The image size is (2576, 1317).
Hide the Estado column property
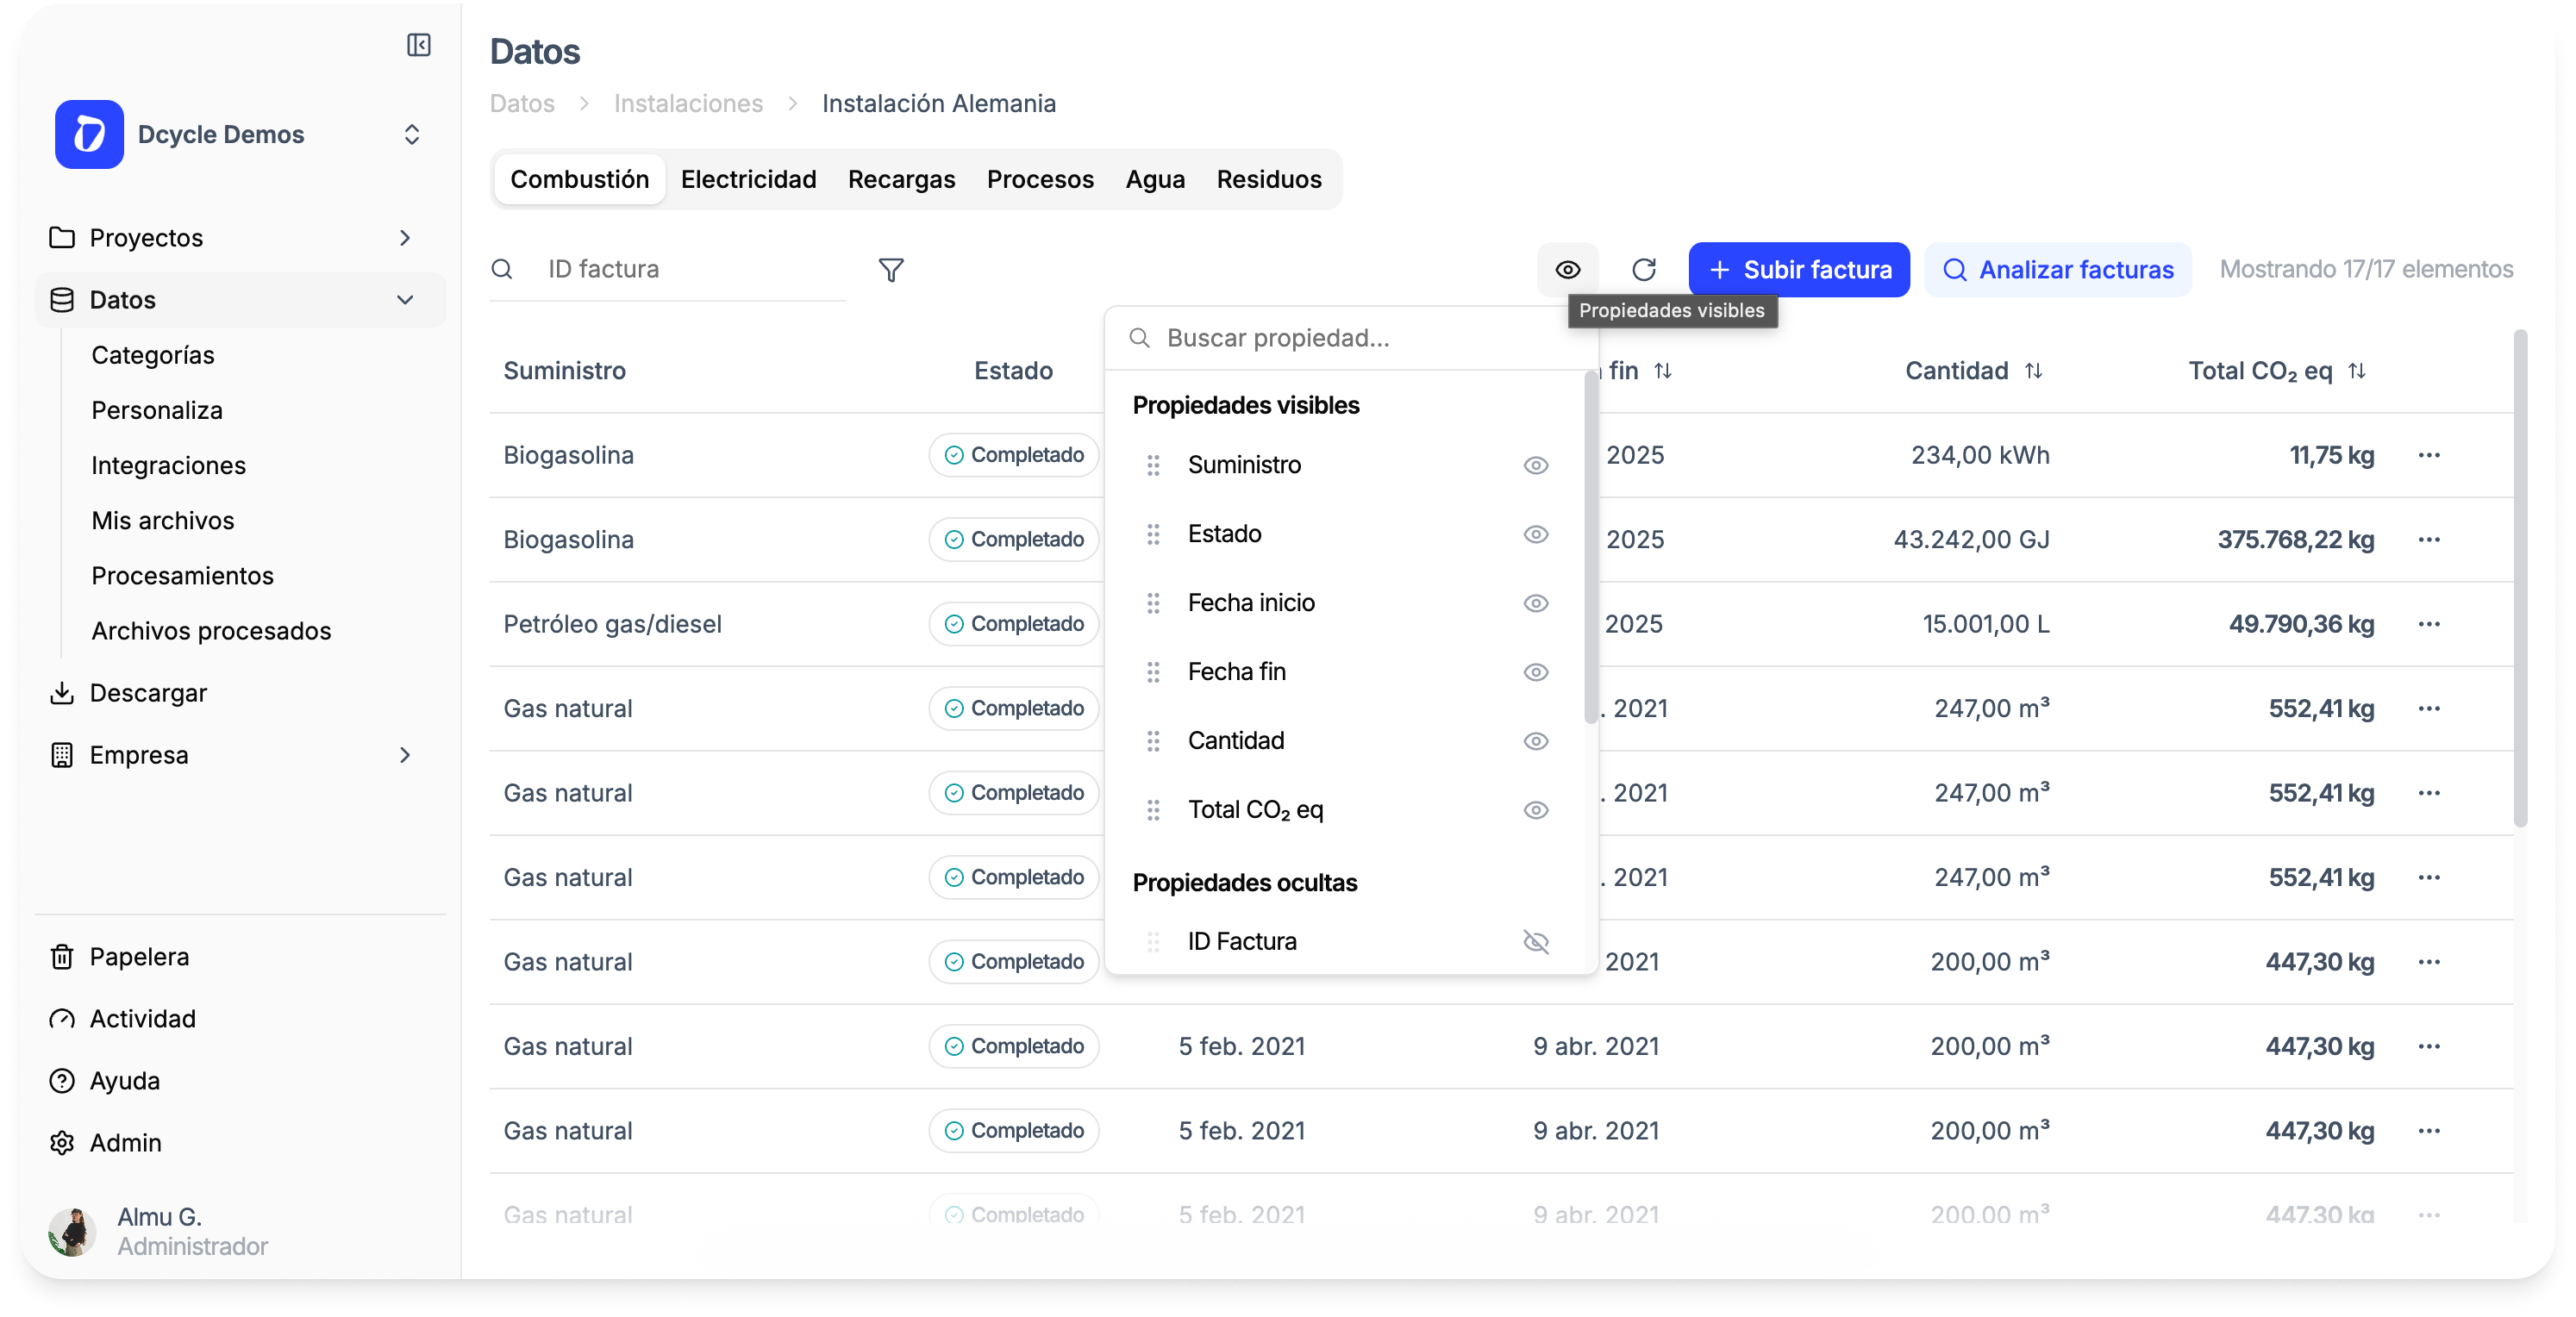1535,534
